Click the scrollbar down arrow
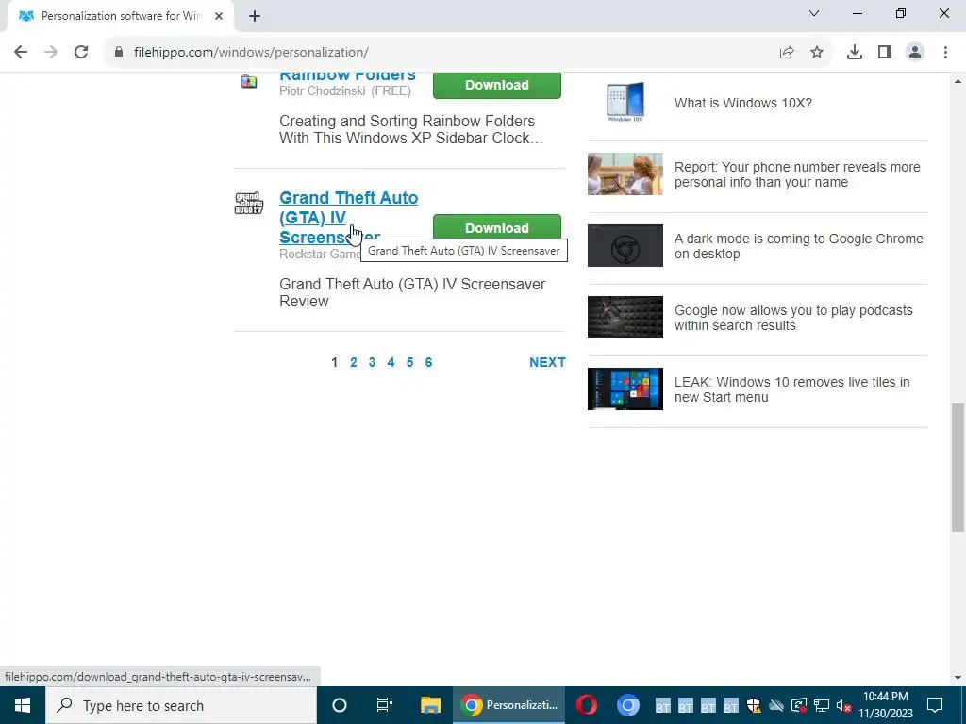This screenshot has height=724, width=966. point(958,678)
